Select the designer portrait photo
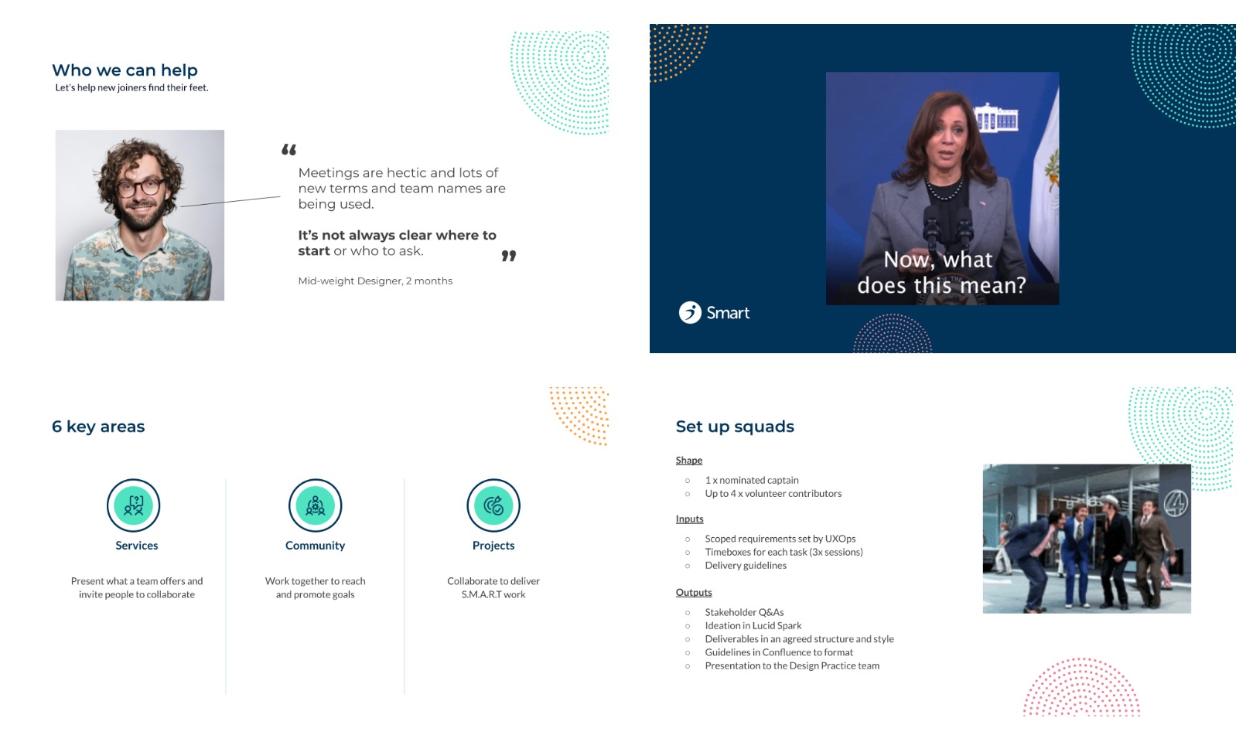The width and height of the screenshot is (1253, 745). click(x=140, y=215)
